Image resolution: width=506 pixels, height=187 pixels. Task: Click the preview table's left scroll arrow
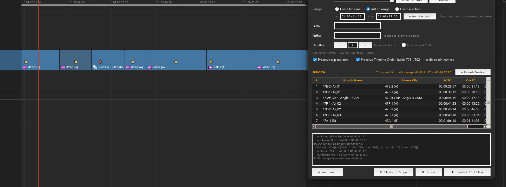[x=314, y=127]
